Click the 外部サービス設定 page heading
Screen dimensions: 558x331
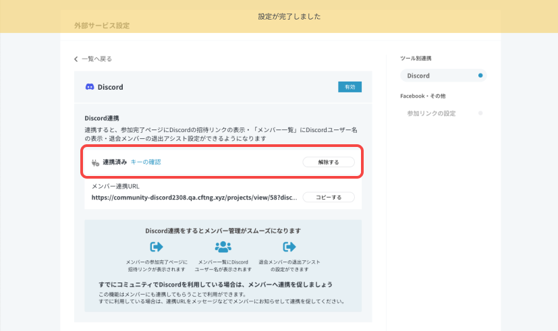pyautogui.click(x=102, y=26)
